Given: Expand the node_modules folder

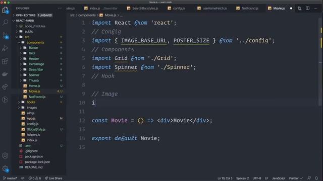Looking at the screenshot, I should [35, 26].
